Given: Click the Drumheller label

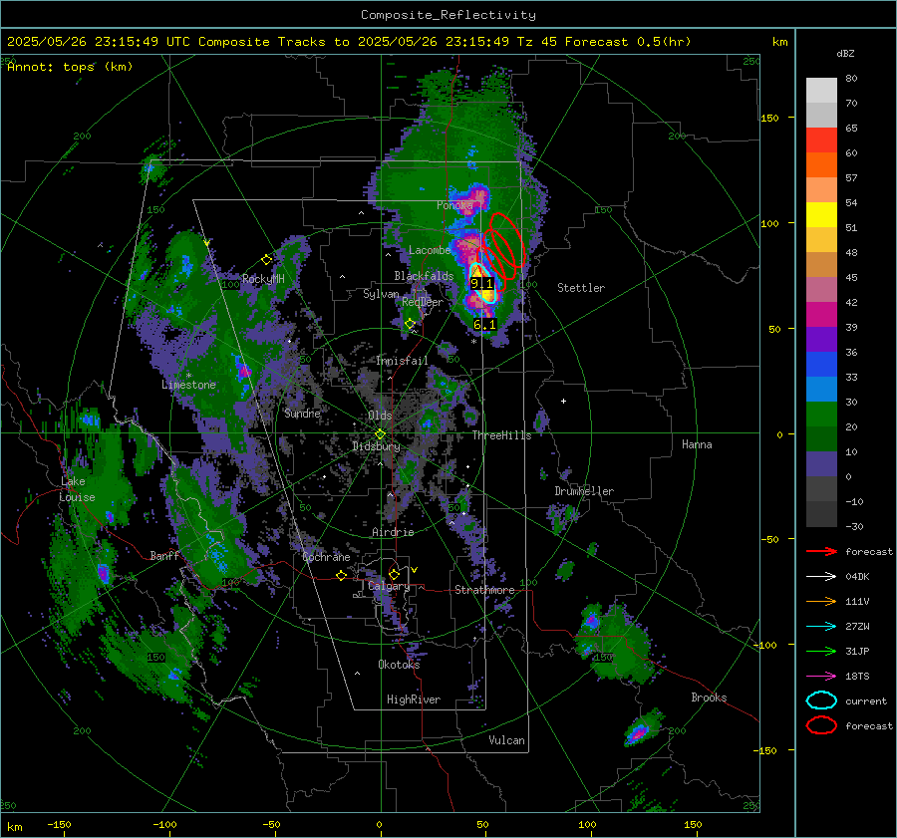Looking at the screenshot, I should (584, 491).
